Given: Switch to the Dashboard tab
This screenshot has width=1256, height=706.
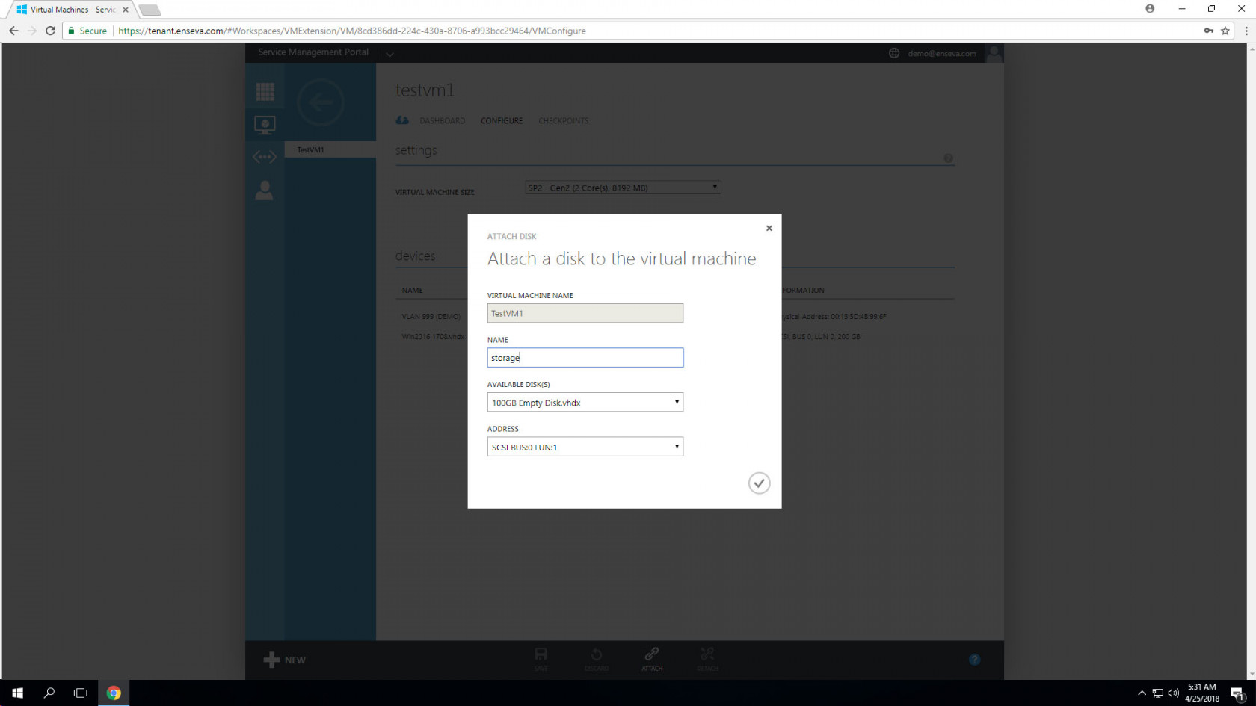Looking at the screenshot, I should (x=442, y=120).
